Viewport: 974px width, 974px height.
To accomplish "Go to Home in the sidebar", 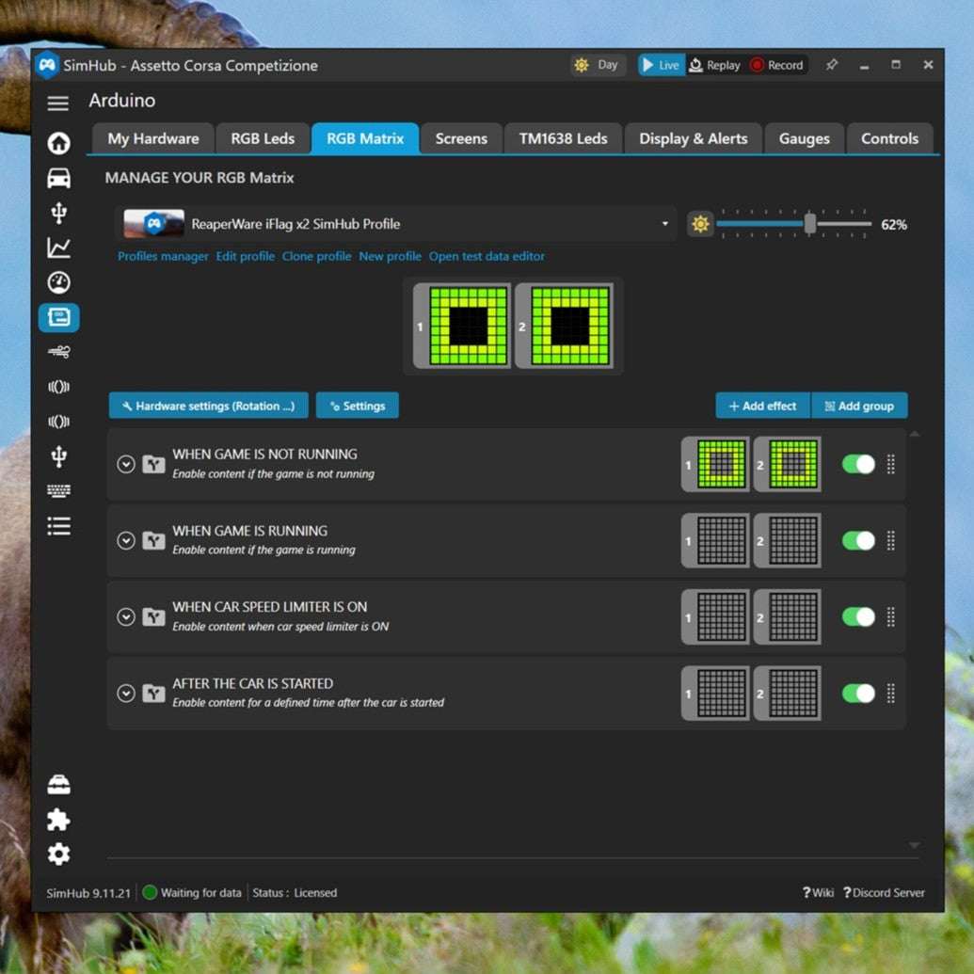I will coord(59,143).
